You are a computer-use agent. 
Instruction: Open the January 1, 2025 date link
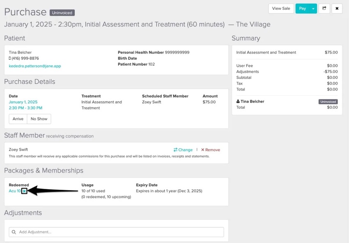click(23, 102)
